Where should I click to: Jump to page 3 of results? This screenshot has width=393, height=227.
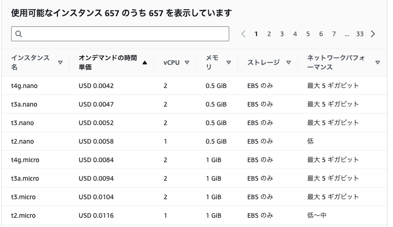282,34
